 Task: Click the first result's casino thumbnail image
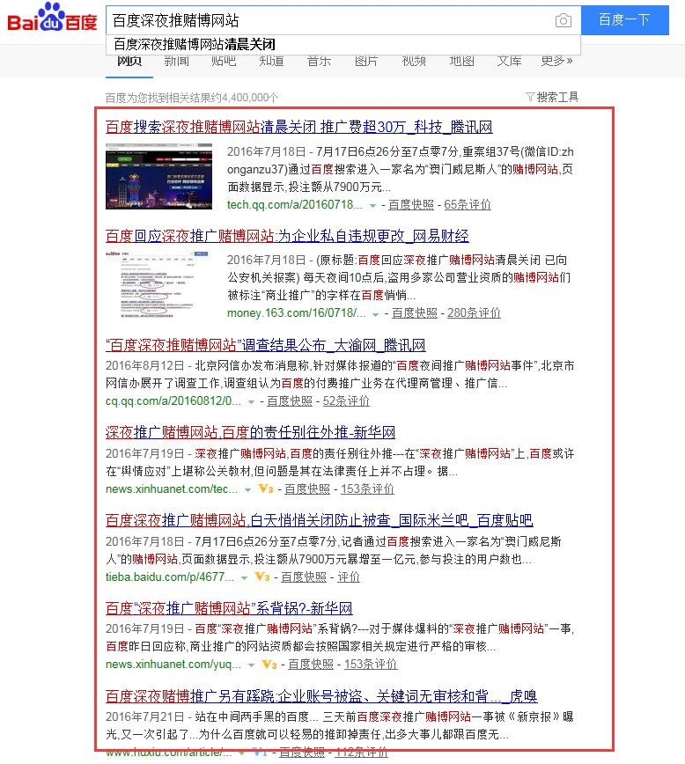[x=158, y=176]
